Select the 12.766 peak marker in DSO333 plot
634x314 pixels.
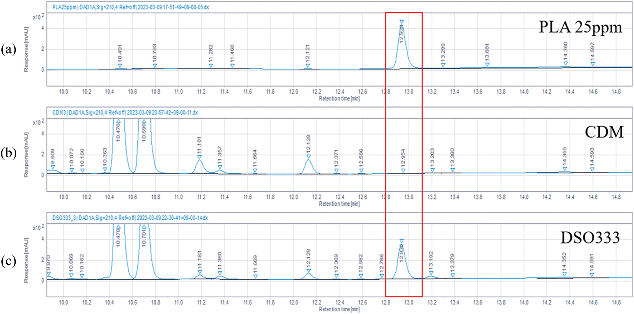[382, 276]
